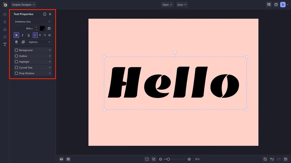This screenshot has height=163, width=291.
Task: Open the Graphics shapes sidebar icon
Action: click(5, 37)
